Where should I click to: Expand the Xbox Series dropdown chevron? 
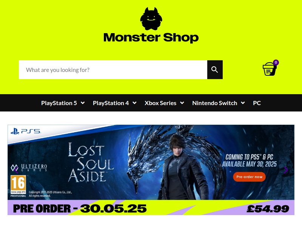click(182, 103)
